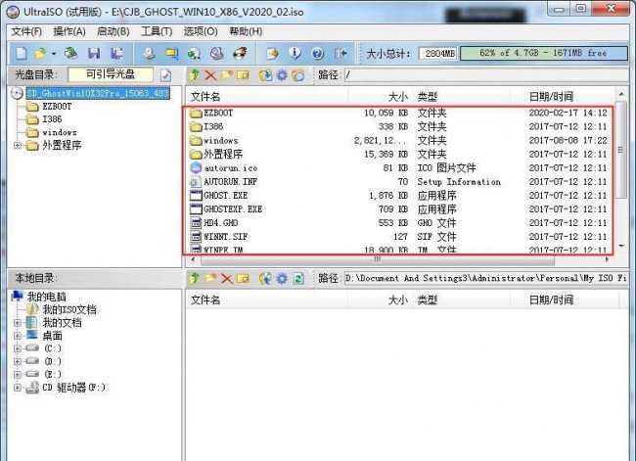Click the Compress ISO toolbar icon
Screen dimensions: 636x461
171,53
